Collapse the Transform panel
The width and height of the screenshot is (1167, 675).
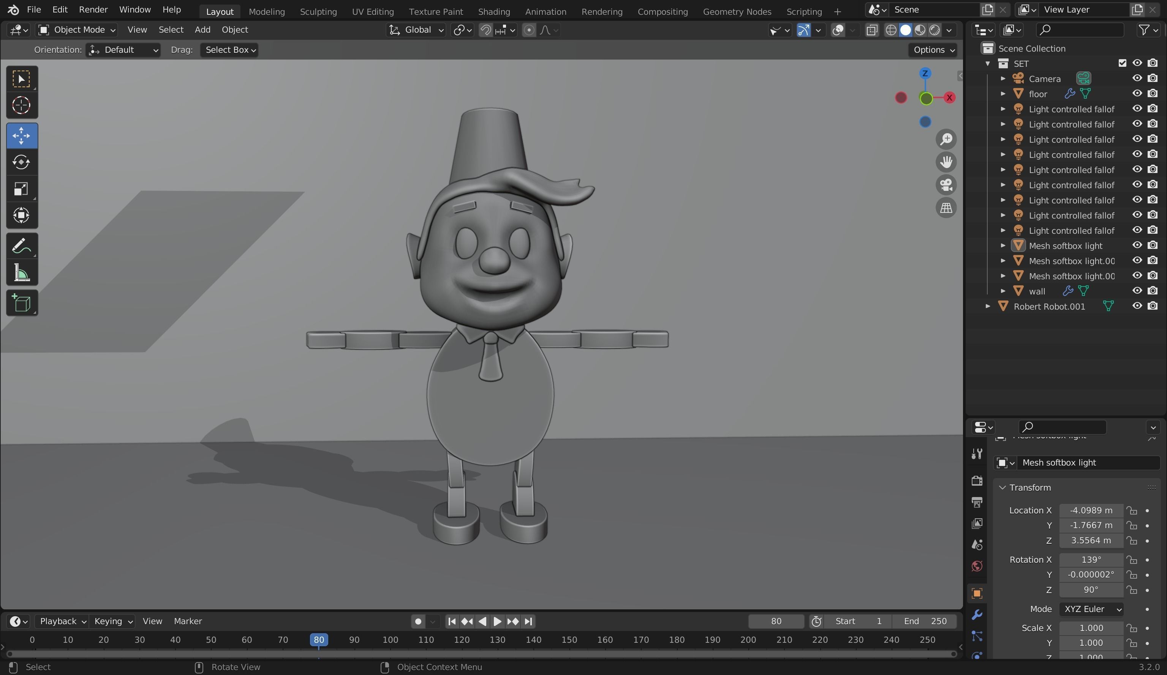(x=1003, y=488)
